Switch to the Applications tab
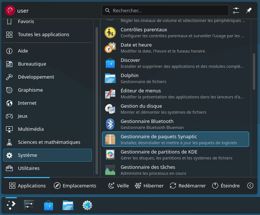The height and width of the screenshot is (215, 260). coord(28,186)
